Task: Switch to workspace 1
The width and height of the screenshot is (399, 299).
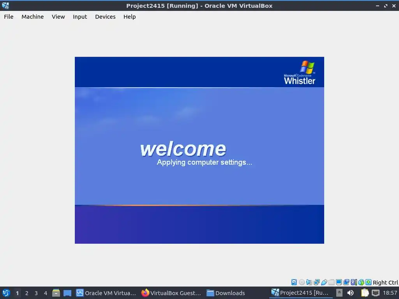Action: pyautogui.click(x=17, y=293)
